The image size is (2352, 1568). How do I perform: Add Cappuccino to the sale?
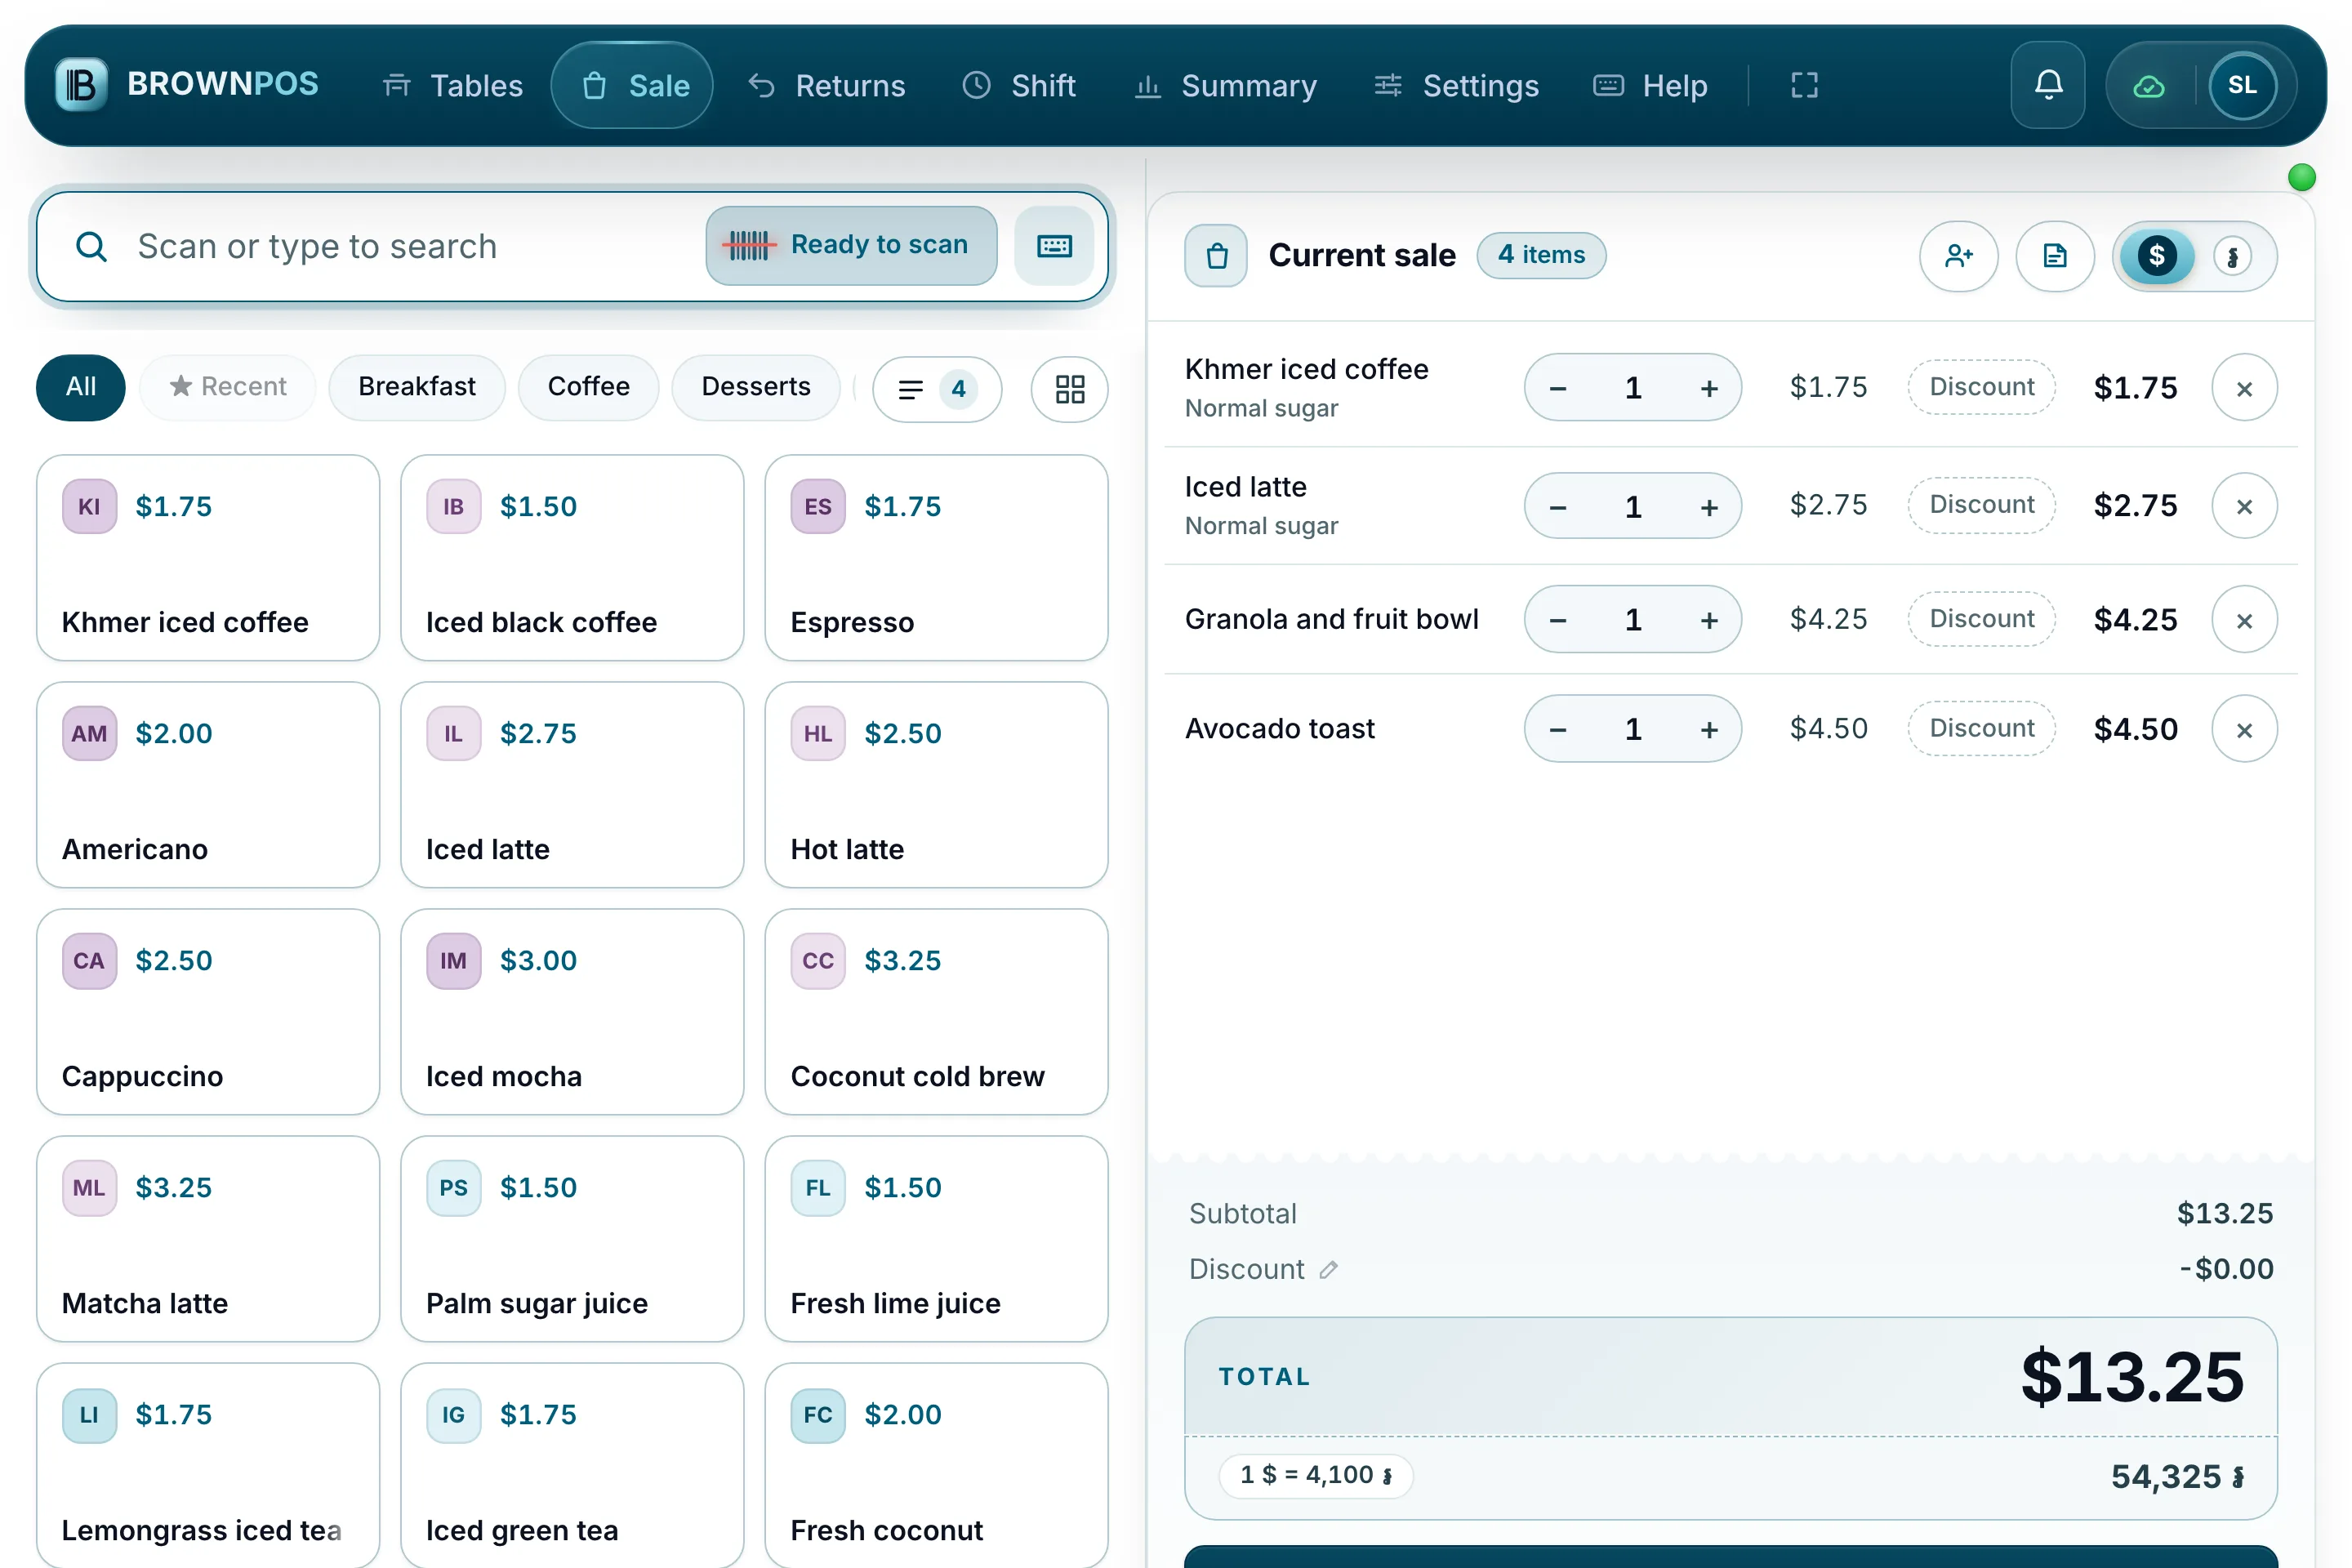208,1012
